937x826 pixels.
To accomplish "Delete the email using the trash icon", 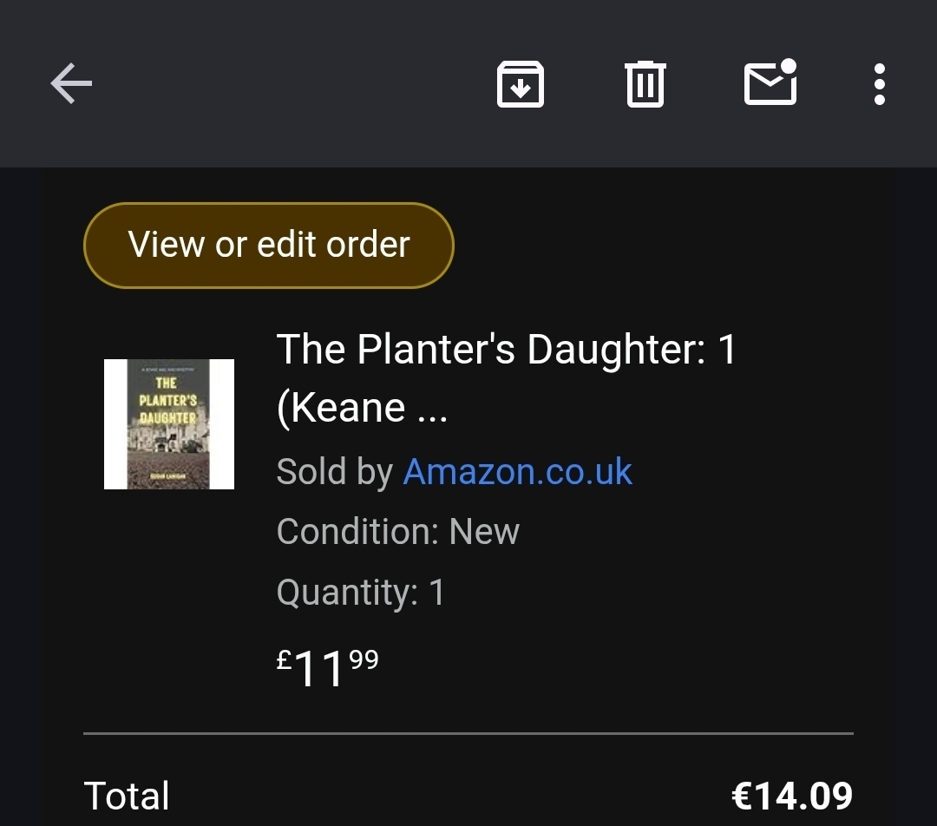I will (645, 84).
